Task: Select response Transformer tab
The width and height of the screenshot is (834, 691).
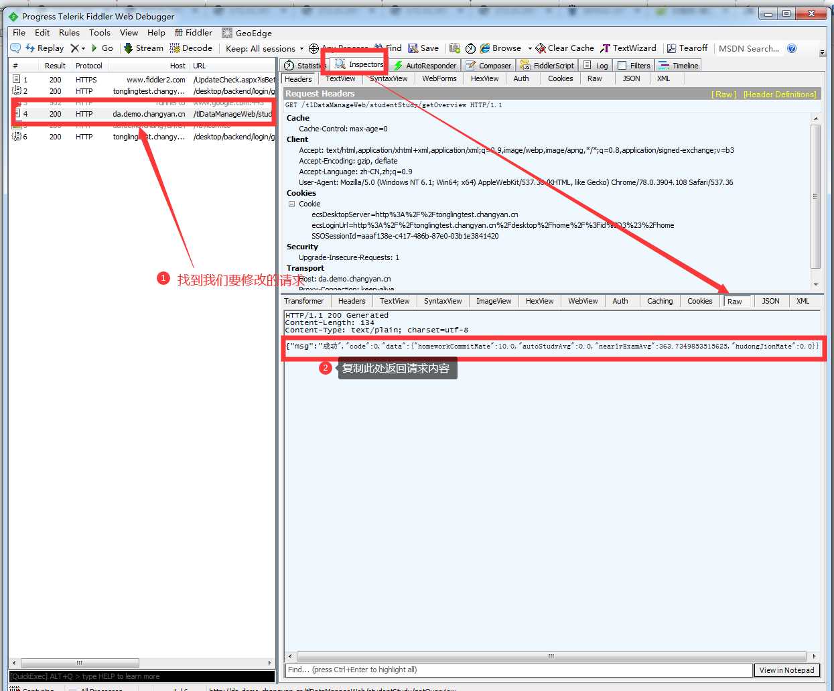Action: pyautogui.click(x=303, y=301)
